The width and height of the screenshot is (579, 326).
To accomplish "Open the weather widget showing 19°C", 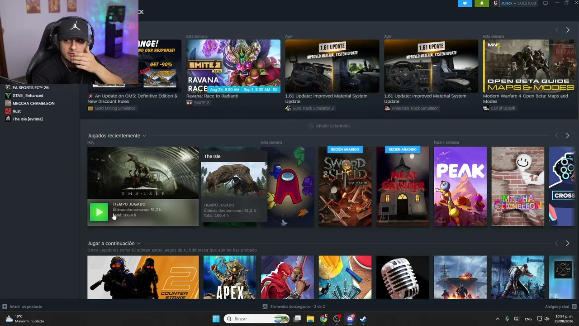I will click(x=25, y=319).
